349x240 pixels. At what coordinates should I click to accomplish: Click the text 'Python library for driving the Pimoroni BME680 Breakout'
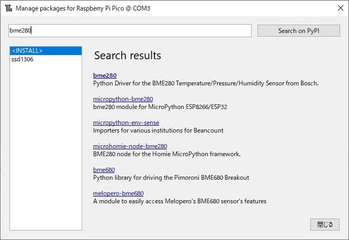click(x=171, y=178)
